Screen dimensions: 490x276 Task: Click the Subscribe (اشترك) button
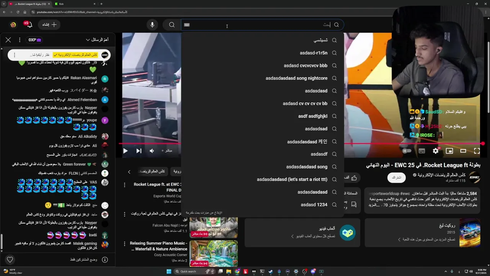[x=397, y=177]
